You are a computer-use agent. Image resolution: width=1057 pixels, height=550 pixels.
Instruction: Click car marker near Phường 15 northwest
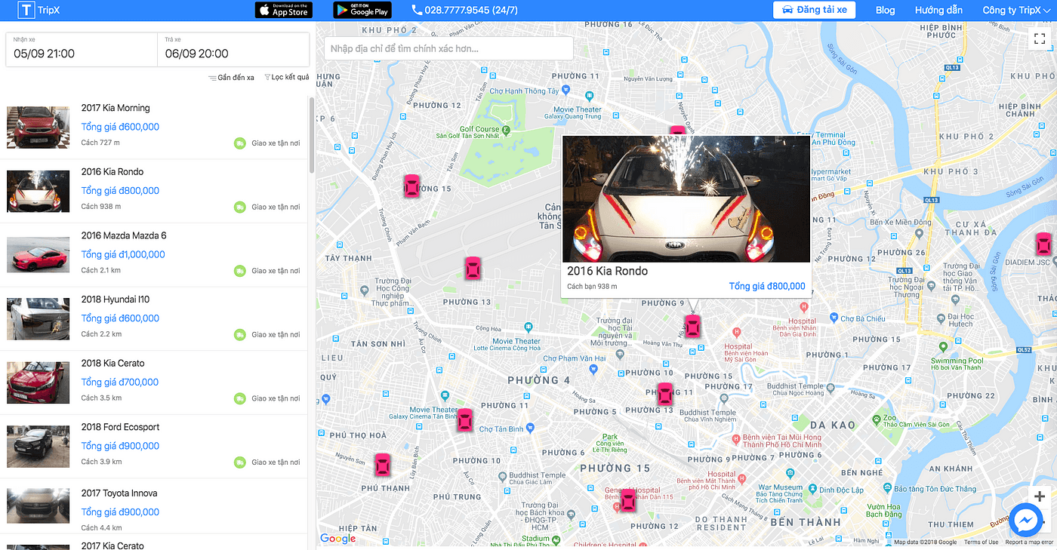pyautogui.click(x=411, y=186)
